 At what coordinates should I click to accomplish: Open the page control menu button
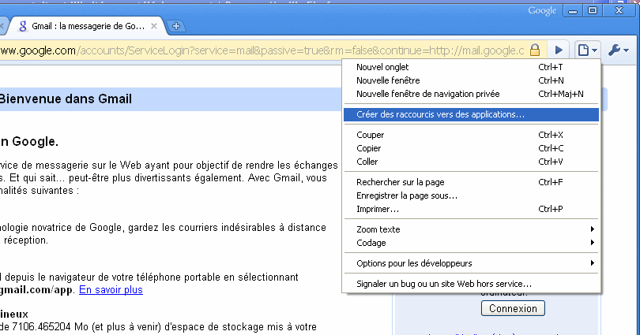tap(587, 50)
